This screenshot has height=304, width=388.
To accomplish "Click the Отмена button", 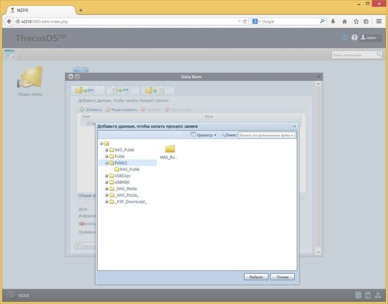I will 283,277.
